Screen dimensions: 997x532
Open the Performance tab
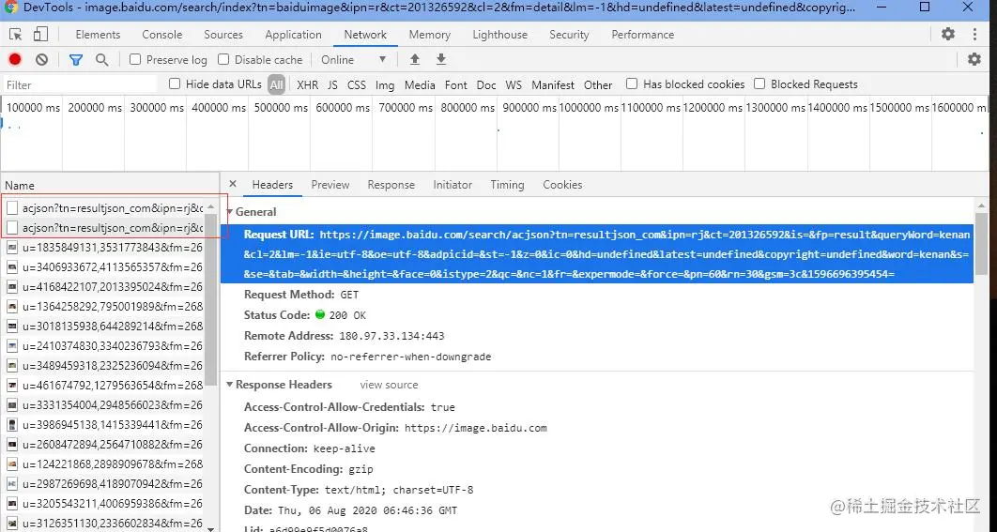[x=643, y=35]
